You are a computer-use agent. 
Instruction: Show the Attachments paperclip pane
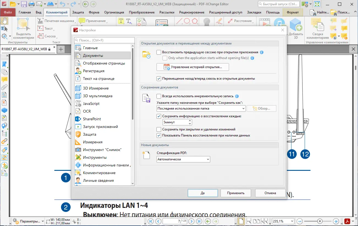4,87
